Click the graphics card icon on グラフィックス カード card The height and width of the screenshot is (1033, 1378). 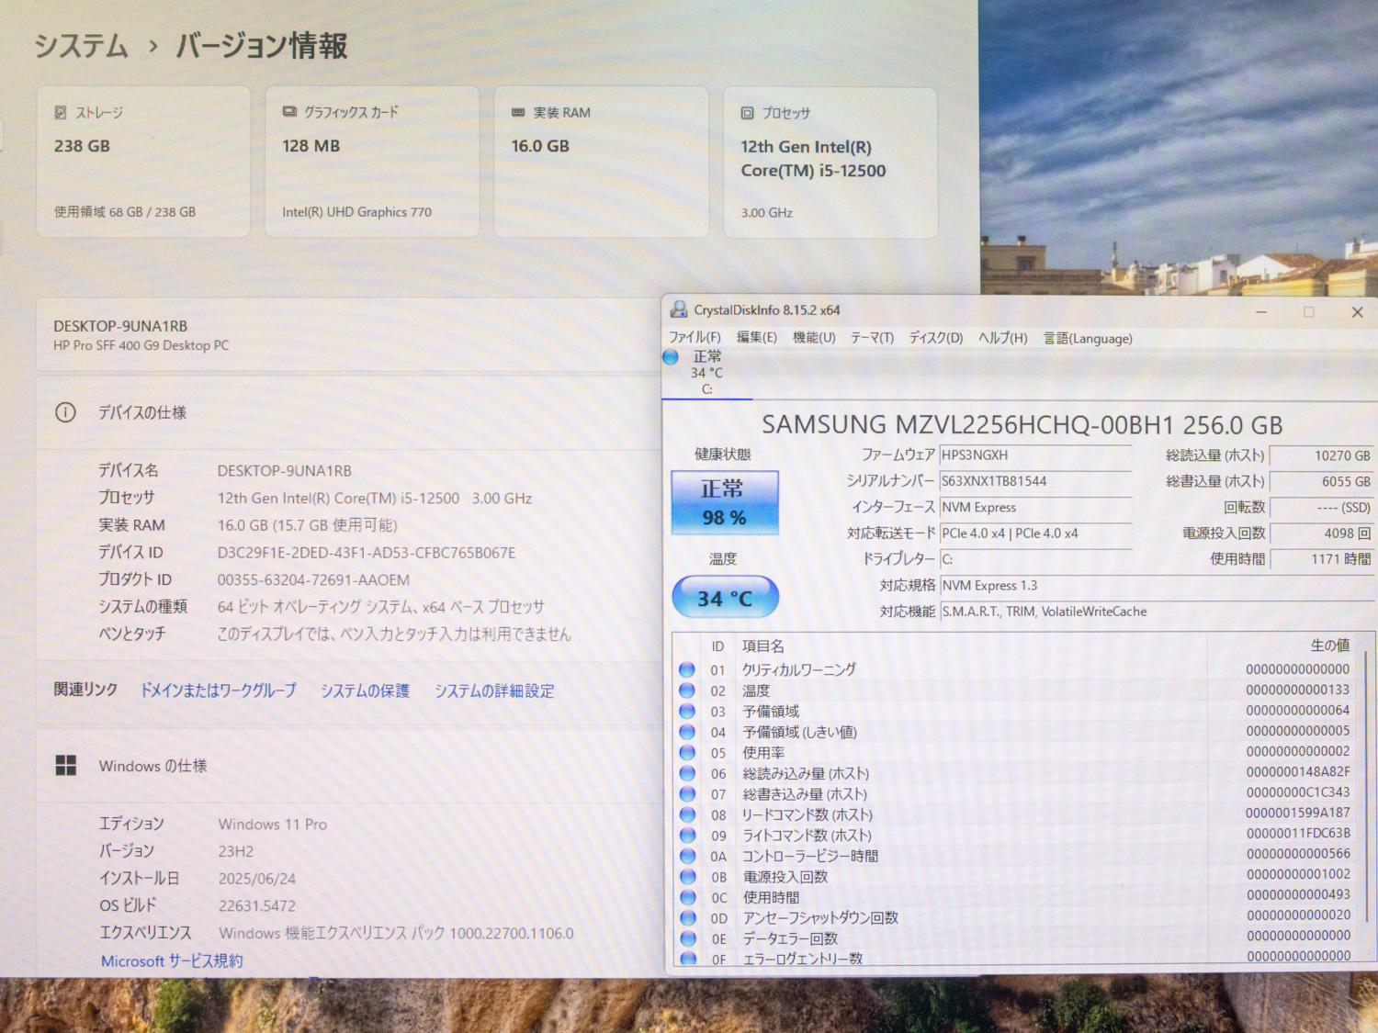pos(289,111)
